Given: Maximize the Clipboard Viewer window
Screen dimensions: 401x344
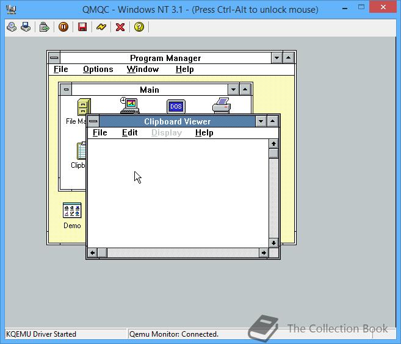Looking at the screenshot, I should 273,121.
